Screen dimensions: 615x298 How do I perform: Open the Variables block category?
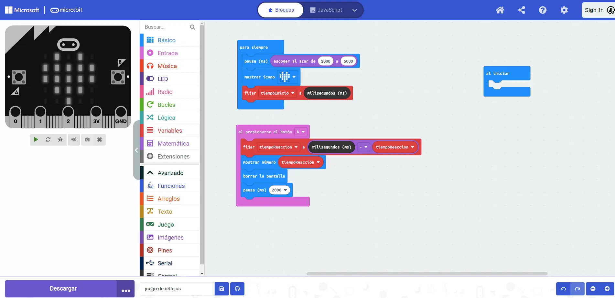point(169,130)
